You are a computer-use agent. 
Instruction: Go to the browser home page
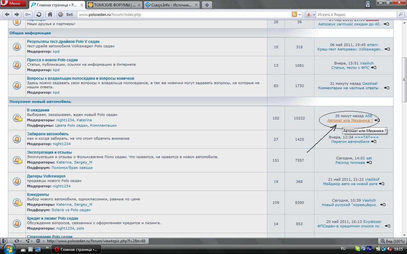click(50, 14)
